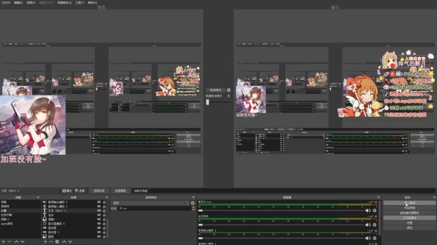Image resolution: width=437 pixels, height=245 pixels.
Task: Open the 编辑(E) menu
Action: [x=19, y=3]
